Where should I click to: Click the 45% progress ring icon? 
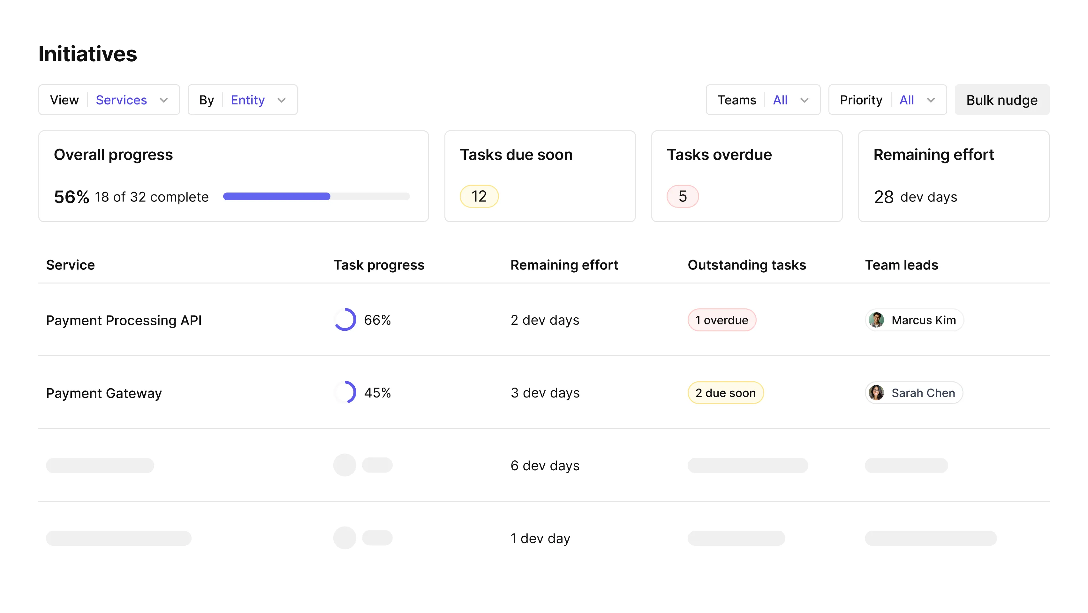point(345,392)
